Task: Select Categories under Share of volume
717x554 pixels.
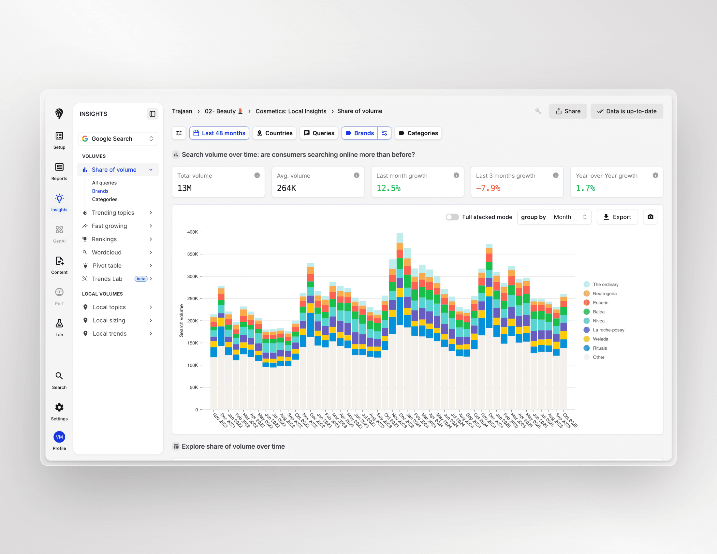Action: [x=104, y=199]
